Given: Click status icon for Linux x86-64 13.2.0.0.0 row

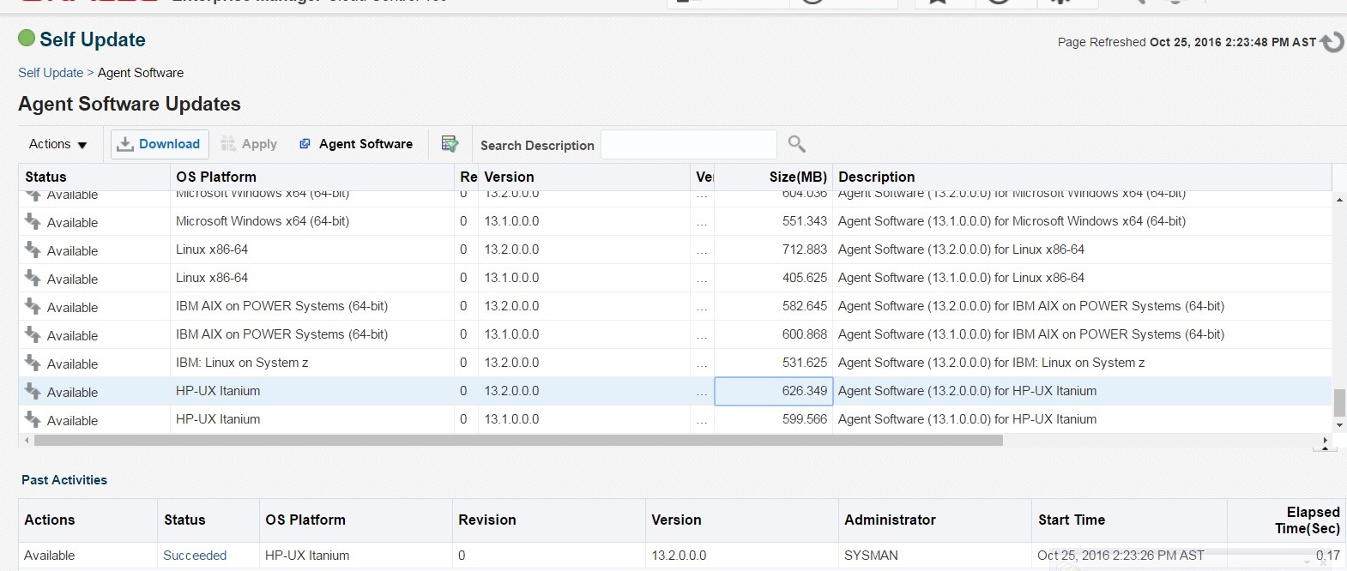Looking at the screenshot, I should pyautogui.click(x=33, y=249).
